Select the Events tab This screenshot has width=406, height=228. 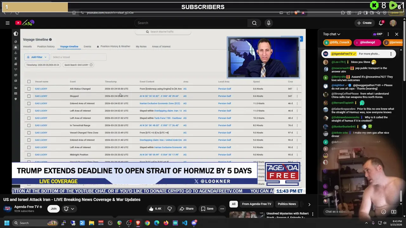(87, 47)
